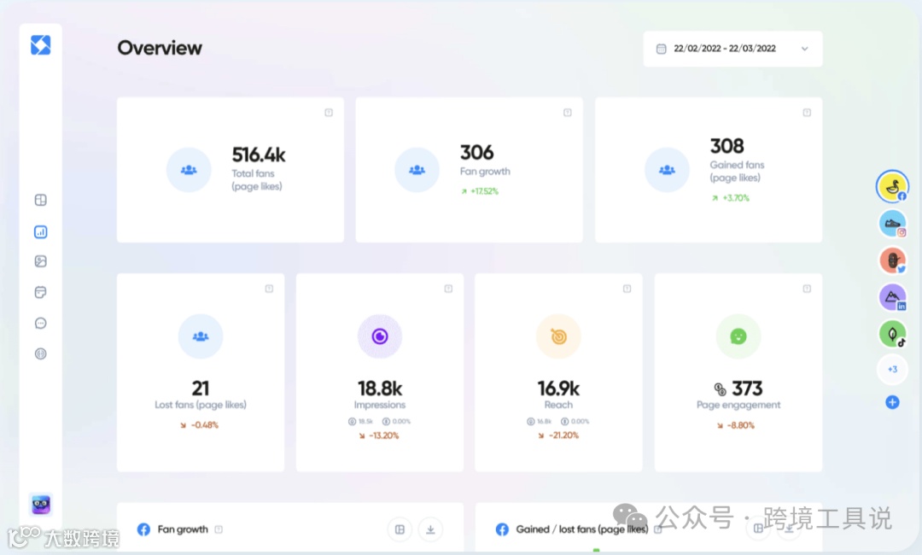Click the Gained fans people icon
This screenshot has width=922, height=555.
[x=667, y=170]
